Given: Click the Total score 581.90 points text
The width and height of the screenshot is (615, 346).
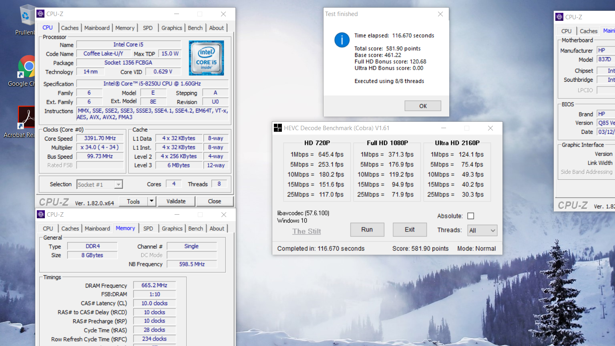Looking at the screenshot, I should pos(388,48).
